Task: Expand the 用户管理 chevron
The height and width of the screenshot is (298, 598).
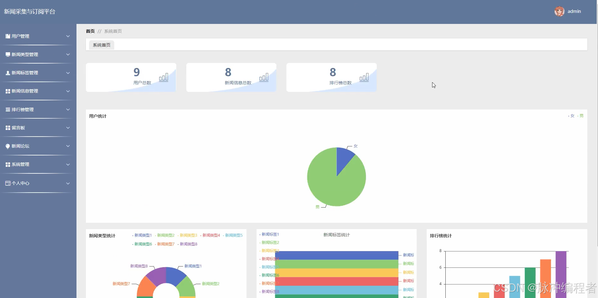Action: coord(68,36)
